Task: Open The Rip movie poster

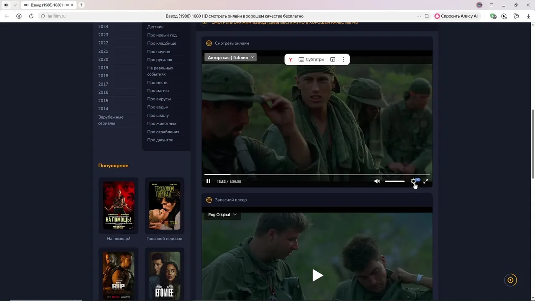Action: (118, 275)
